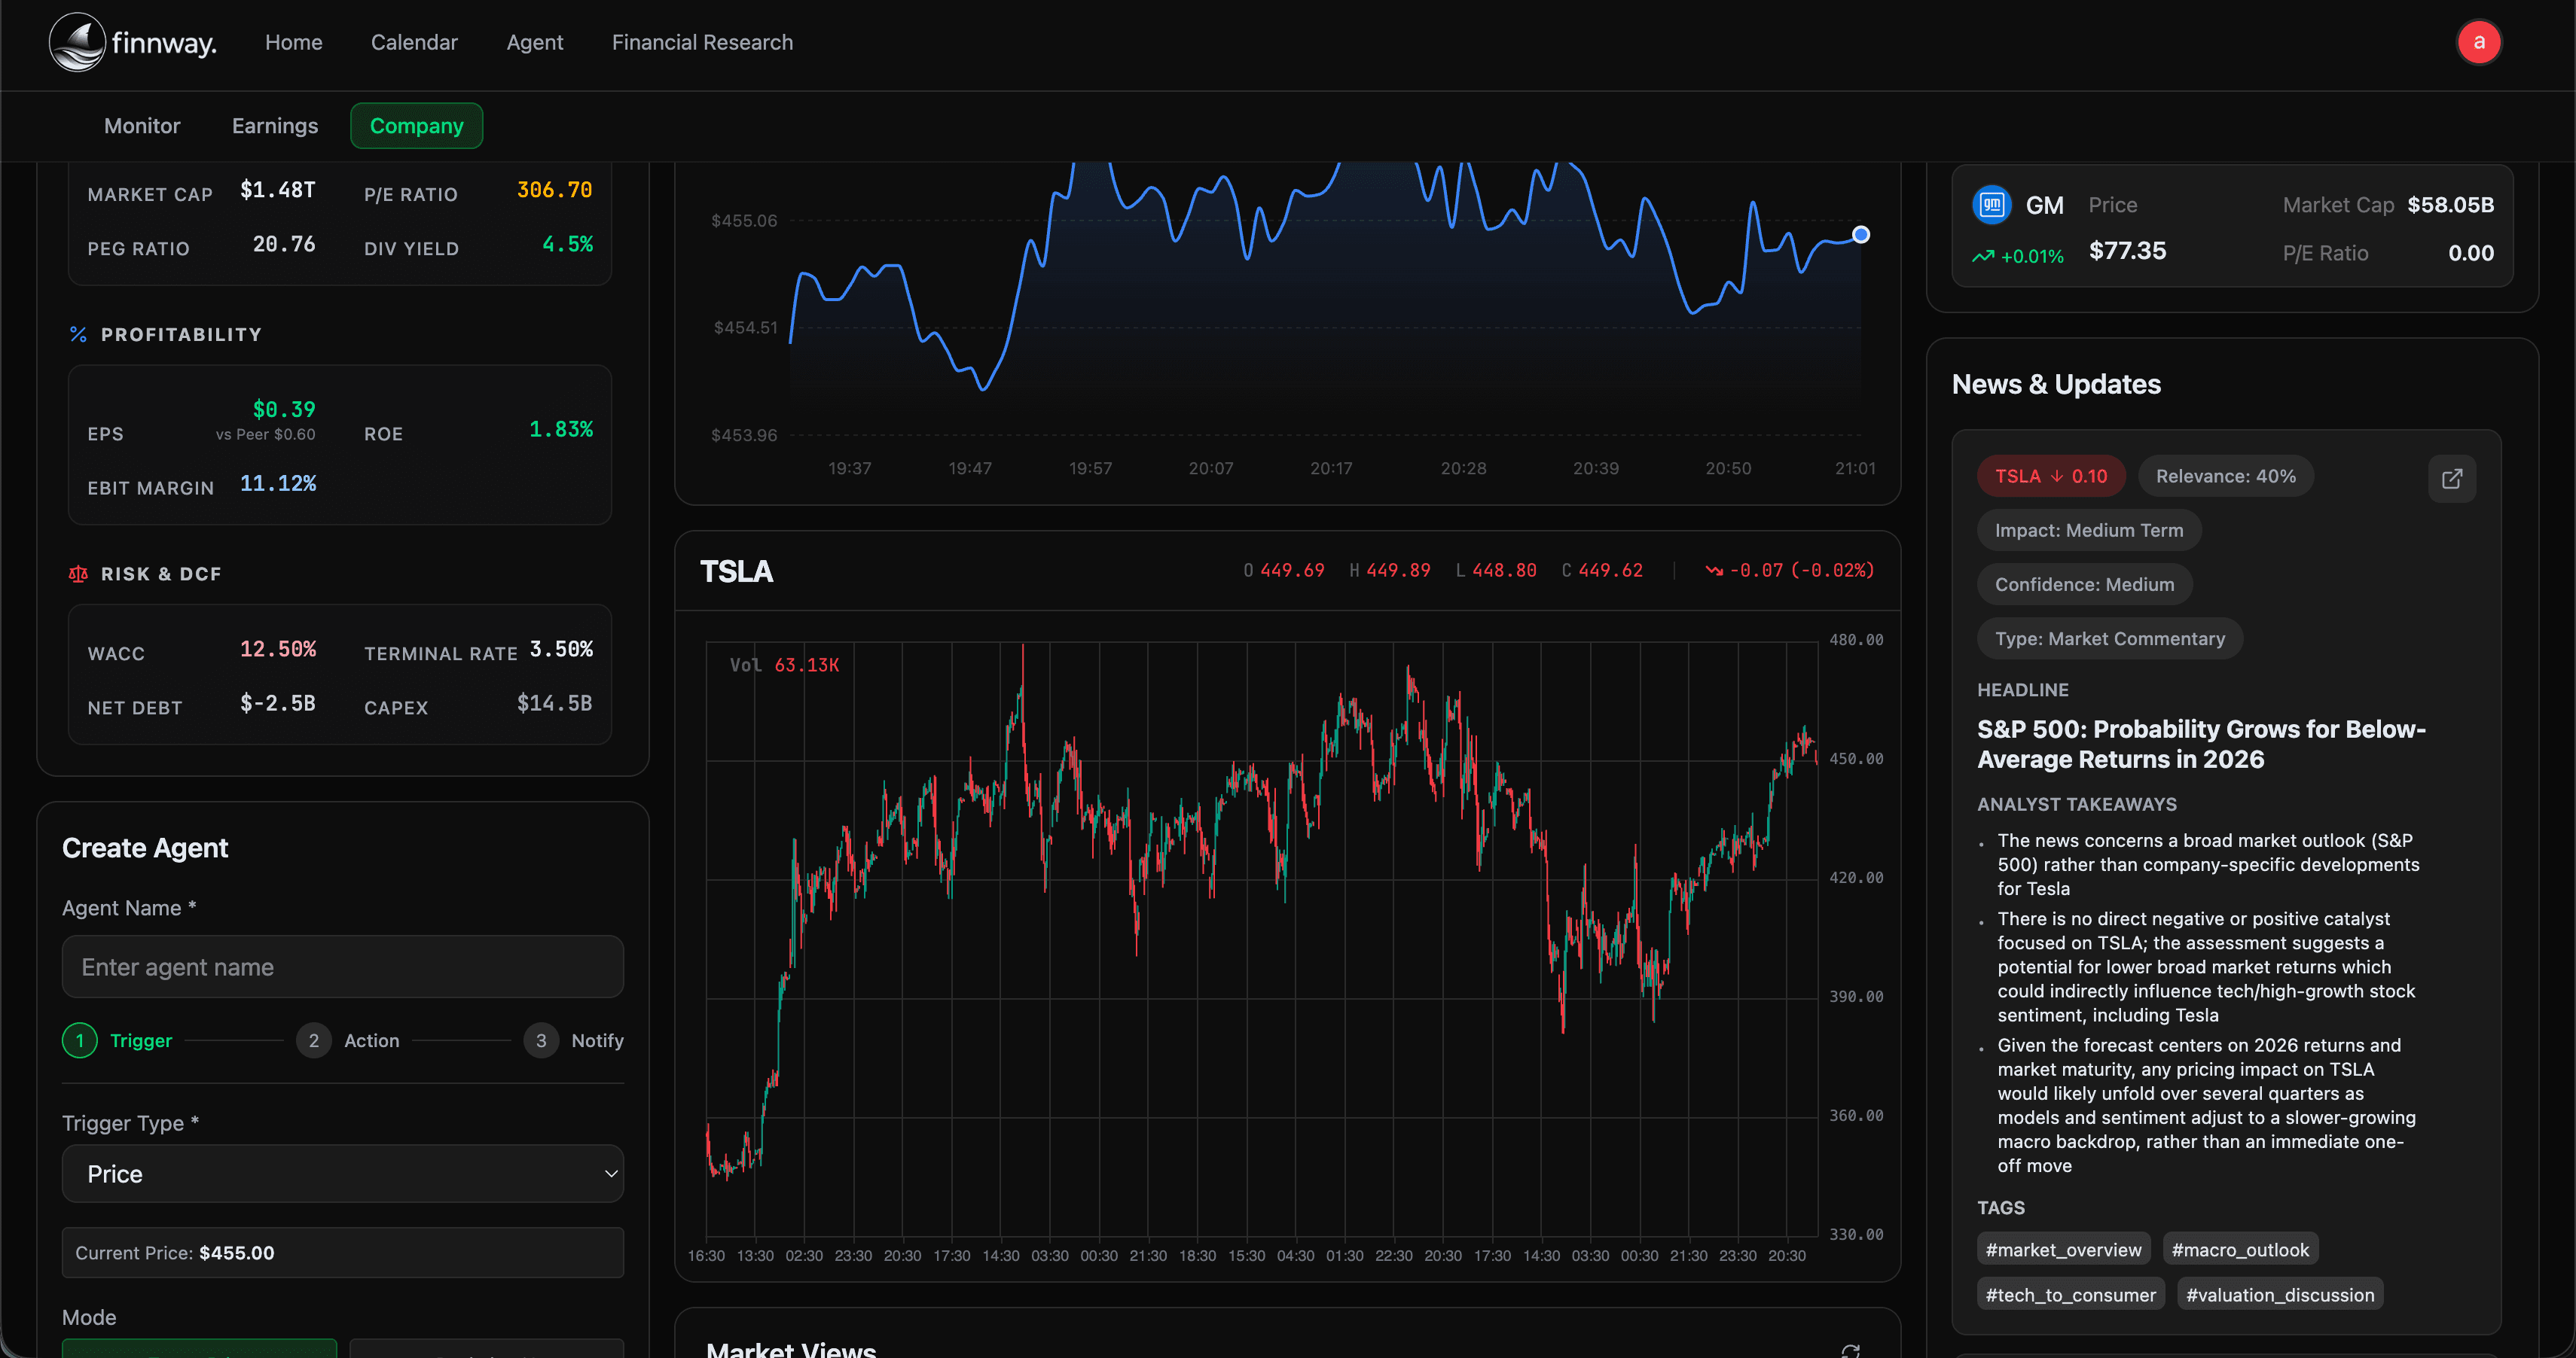Click the finnway logo icon

pyautogui.click(x=77, y=42)
